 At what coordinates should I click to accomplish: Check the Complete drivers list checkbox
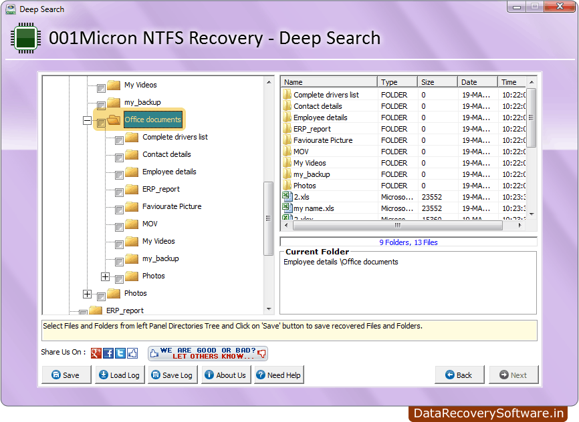point(119,140)
